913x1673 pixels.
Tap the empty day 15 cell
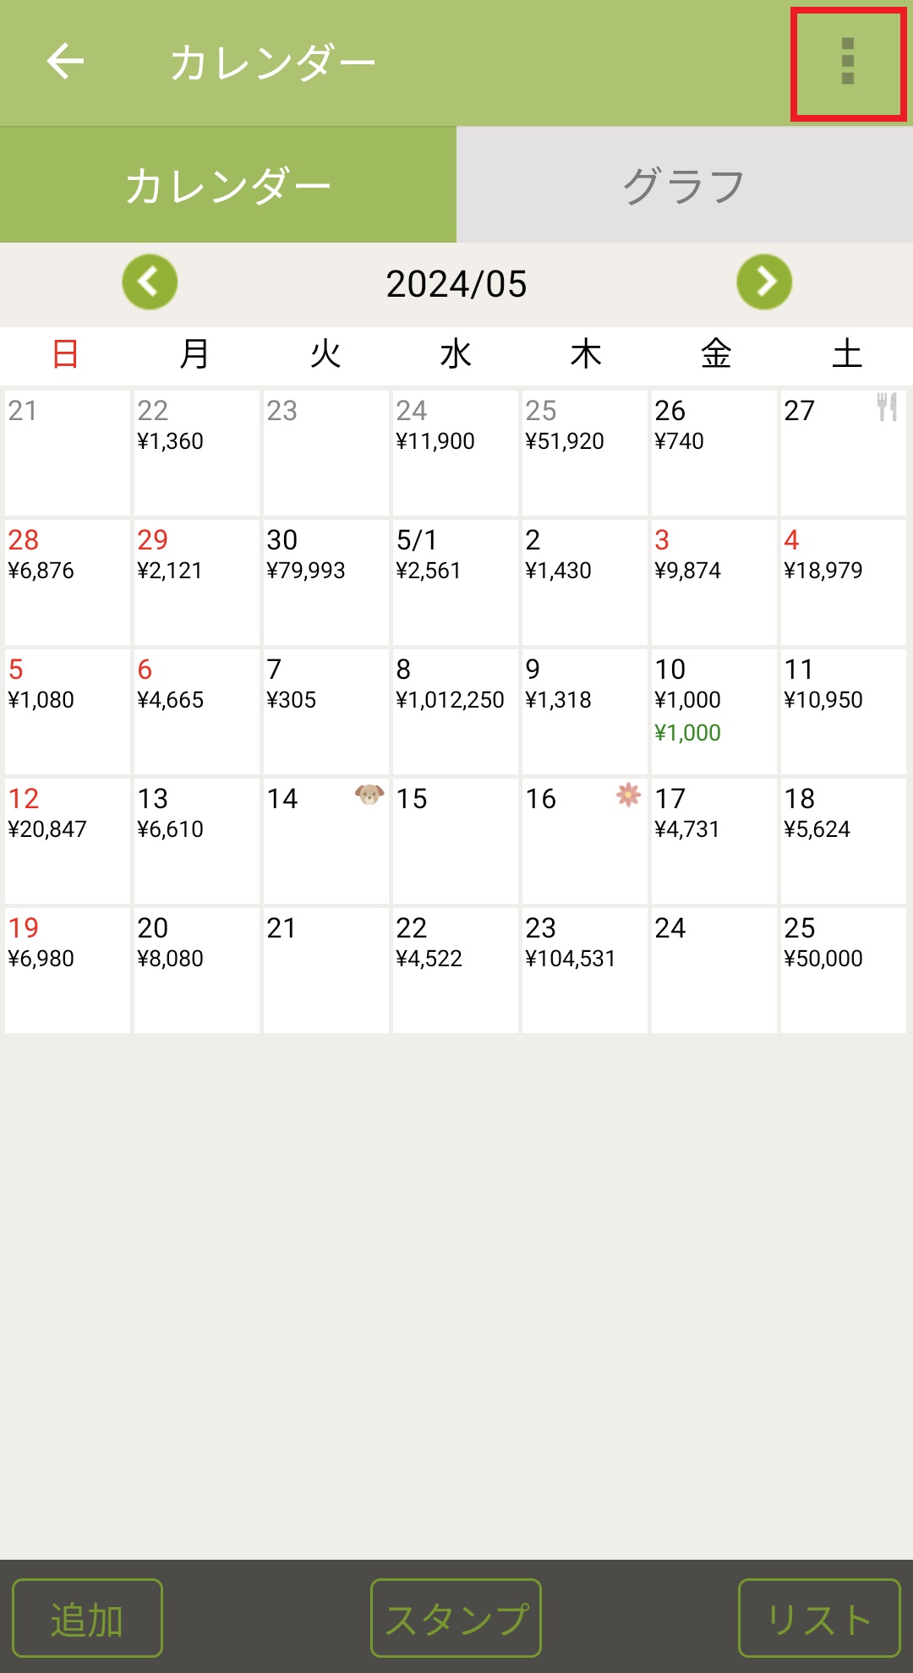point(455,840)
